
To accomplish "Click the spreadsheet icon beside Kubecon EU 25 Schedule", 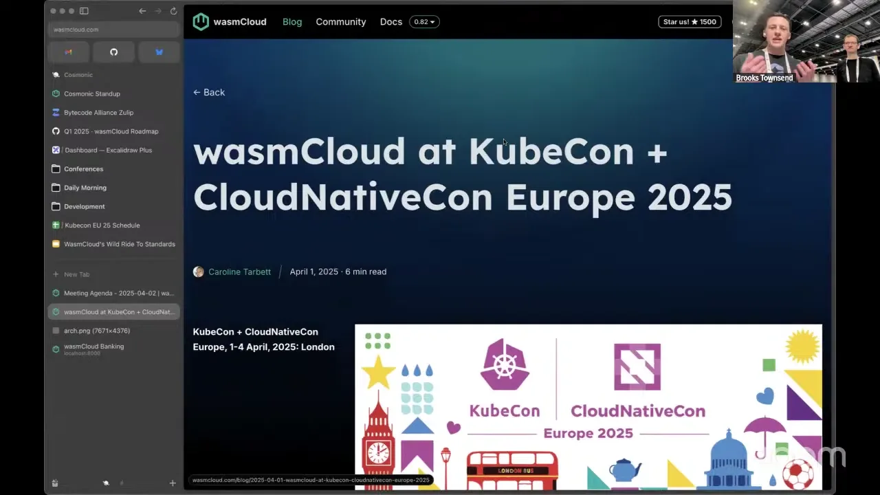I will [x=56, y=225].
